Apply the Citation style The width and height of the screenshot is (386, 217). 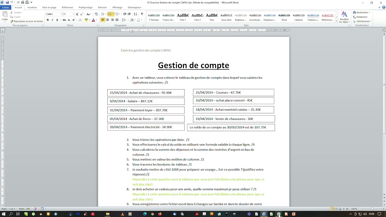299,17
